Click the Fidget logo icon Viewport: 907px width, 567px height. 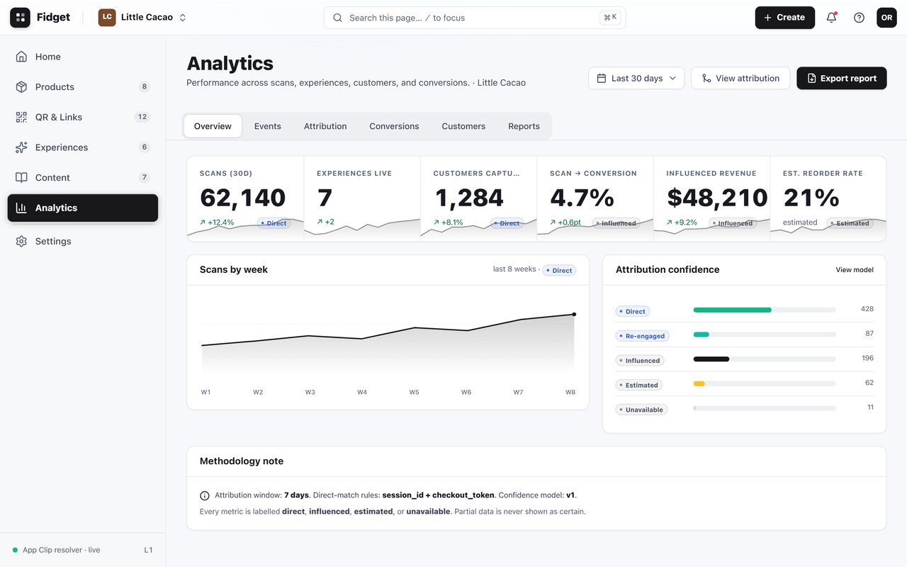click(20, 18)
